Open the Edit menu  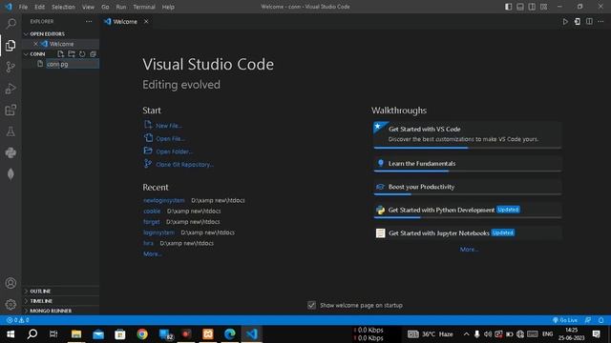pyautogui.click(x=39, y=7)
